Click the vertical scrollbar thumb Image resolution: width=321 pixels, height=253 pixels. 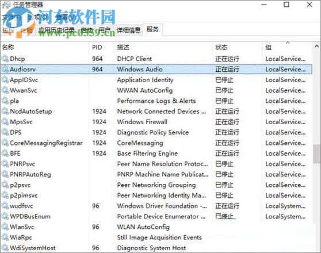click(x=316, y=154)
